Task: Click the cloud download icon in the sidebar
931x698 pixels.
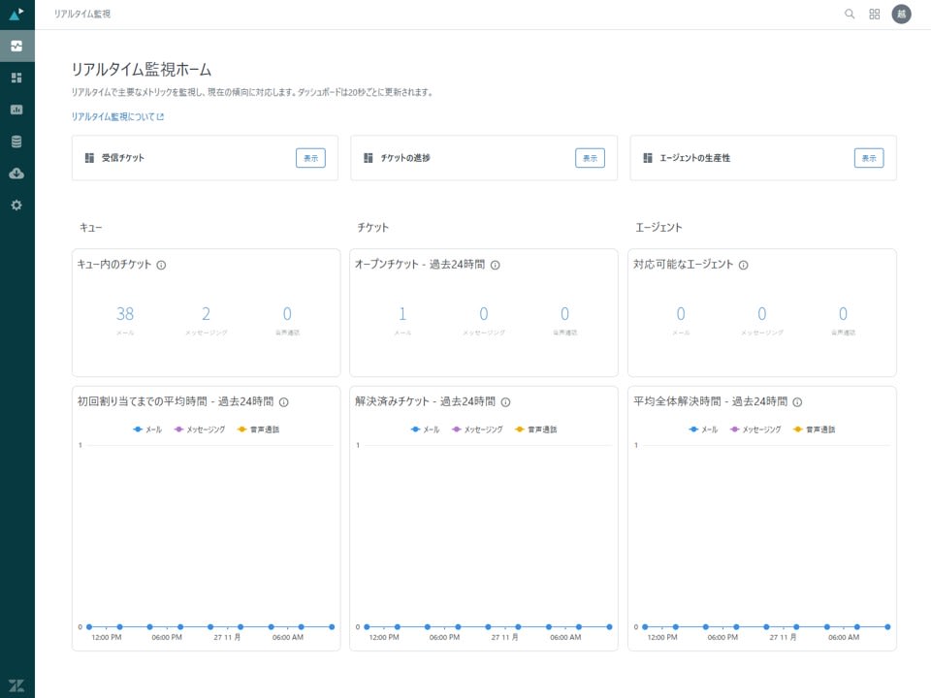Action: pos(16,174)
